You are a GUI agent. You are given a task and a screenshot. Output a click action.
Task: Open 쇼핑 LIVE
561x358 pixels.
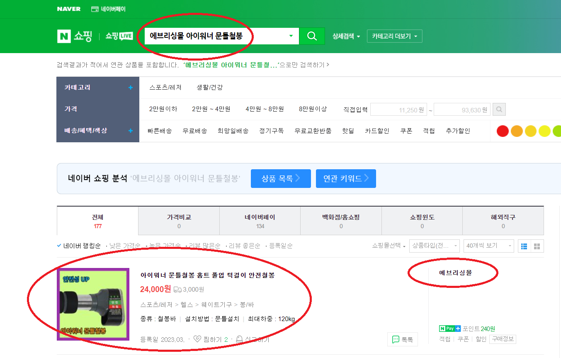(x=119, y=36)
